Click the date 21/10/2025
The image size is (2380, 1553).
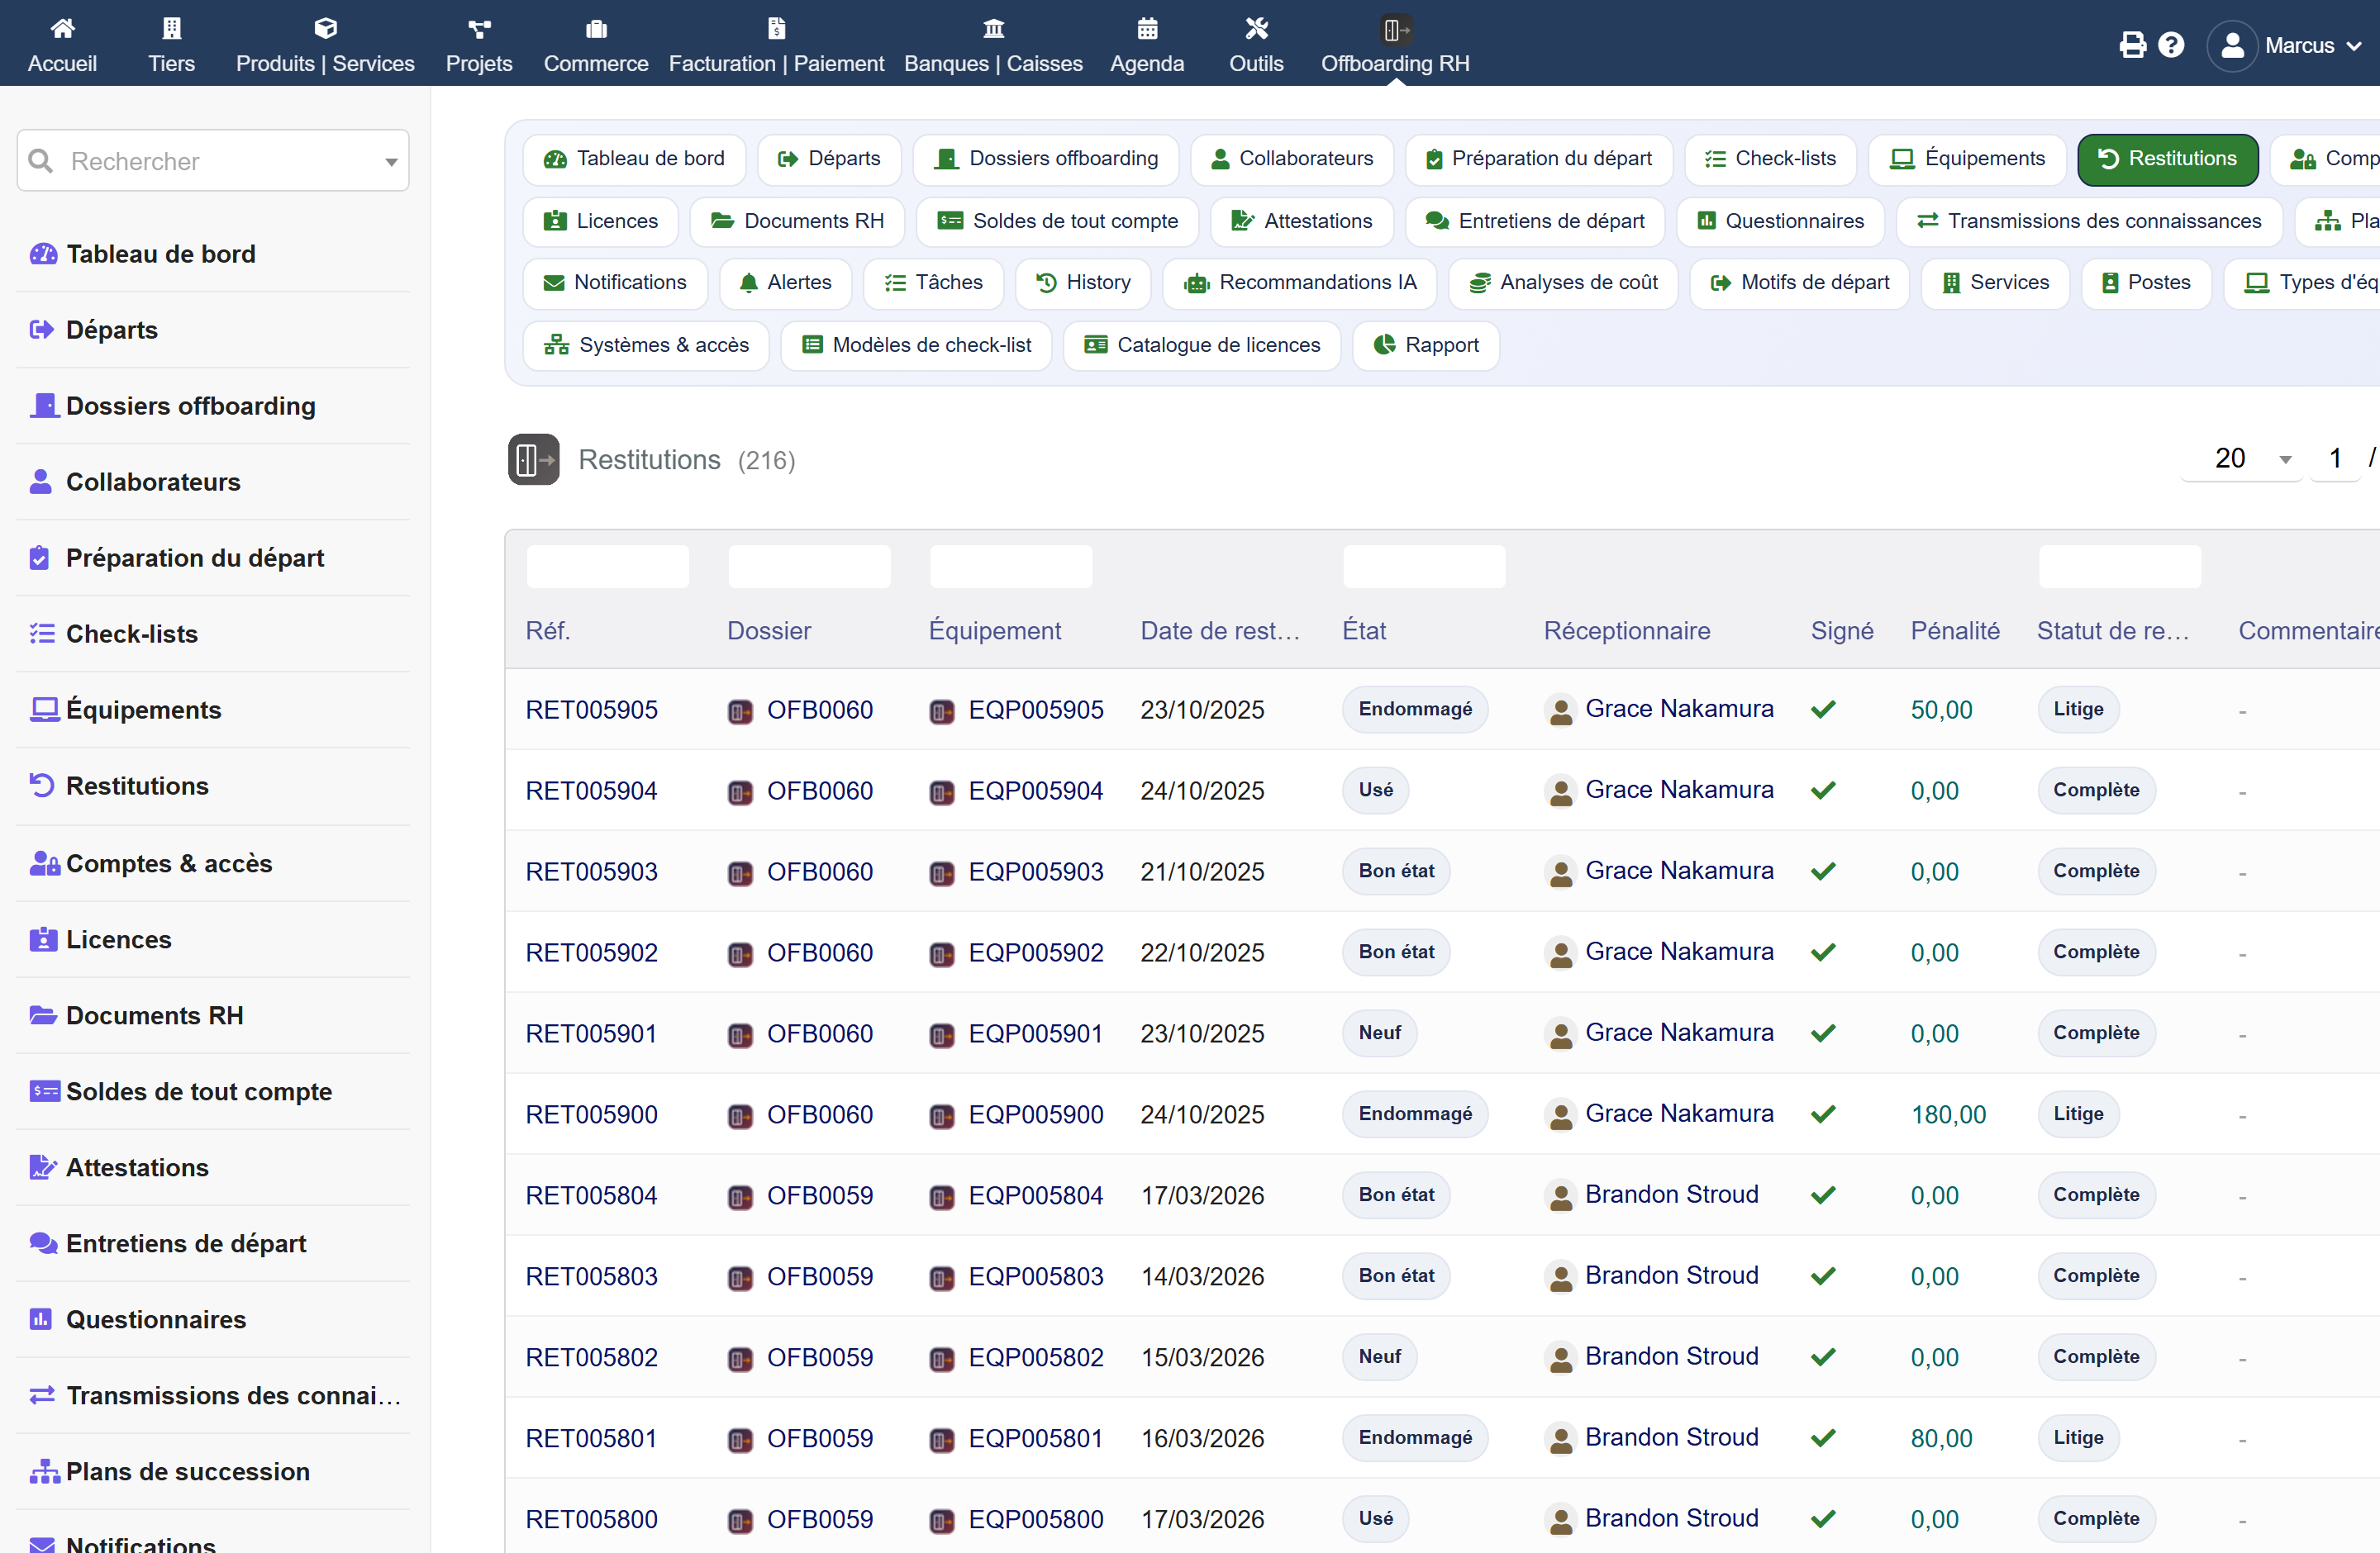tap(1202, 871)
